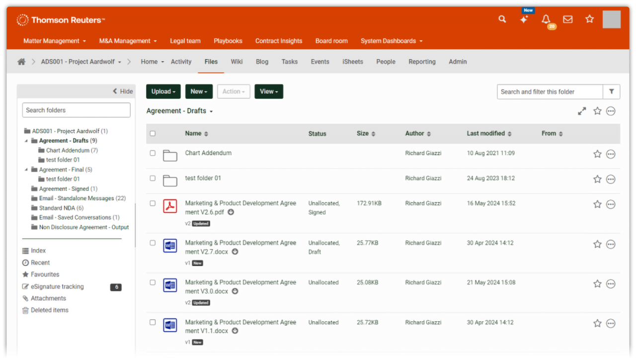Collapse the Agreement - Final tree branch
The width and height of the screenshot is (636, 358).
pyautogui.click(x=26, y=169)
